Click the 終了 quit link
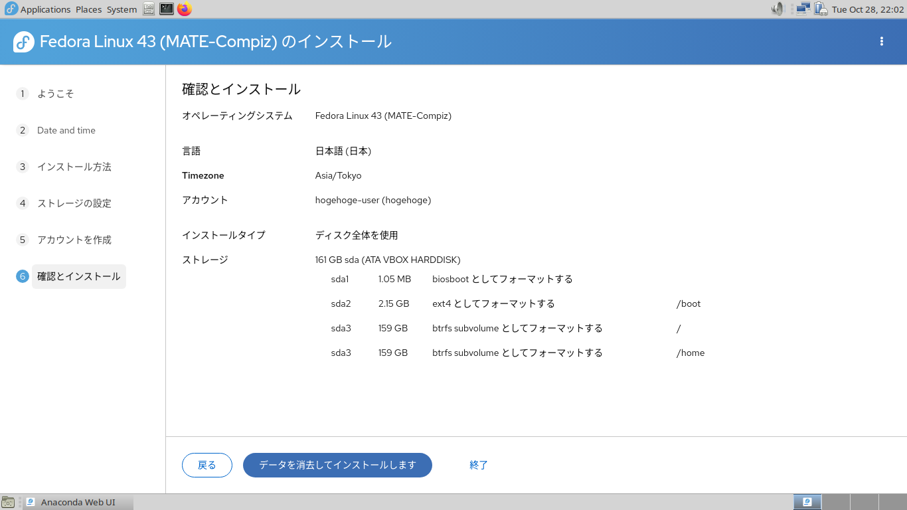 (479, 465)
